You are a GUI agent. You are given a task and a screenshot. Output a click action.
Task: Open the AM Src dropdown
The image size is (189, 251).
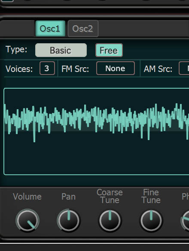184,68
